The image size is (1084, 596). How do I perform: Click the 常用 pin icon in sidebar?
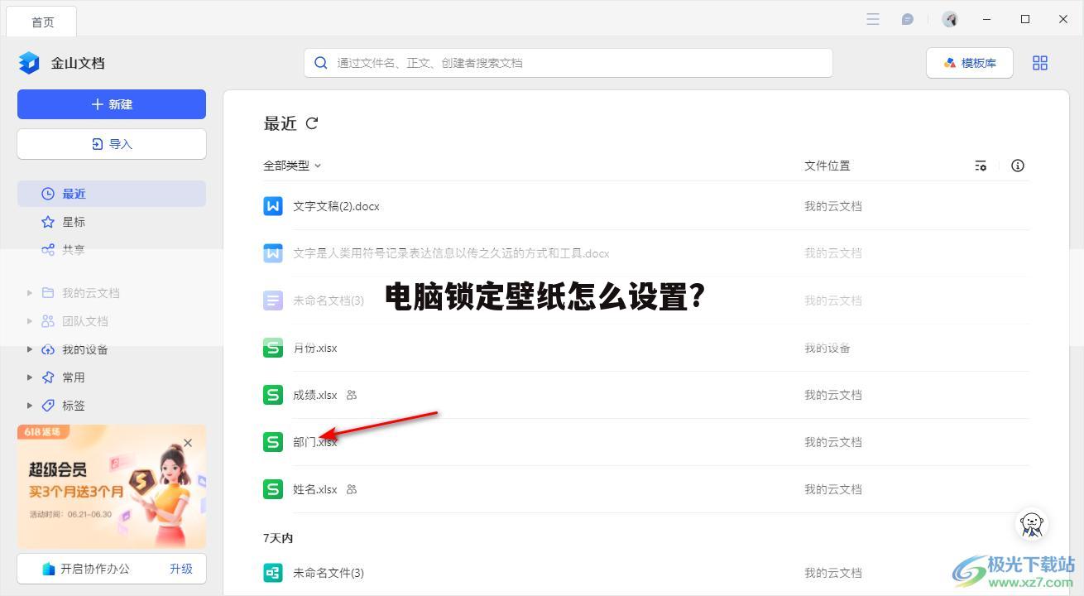pos(48,377)
